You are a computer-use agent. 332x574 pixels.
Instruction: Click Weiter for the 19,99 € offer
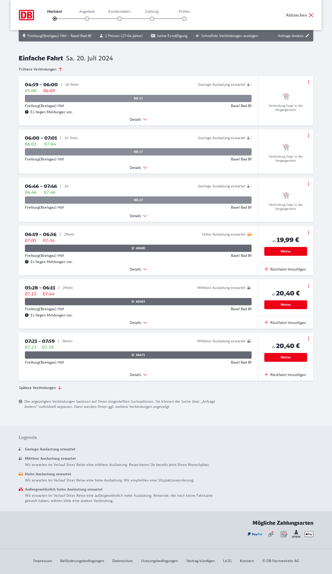[286, 251]
